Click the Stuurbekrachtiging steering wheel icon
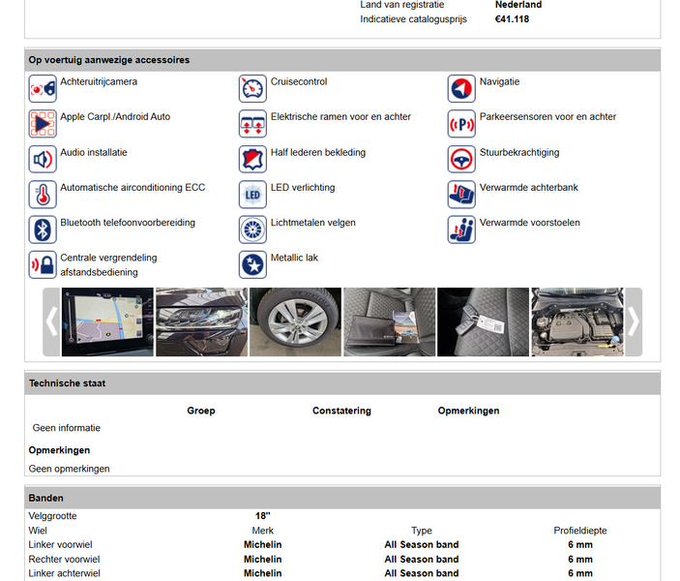680x581 pixels. coord(461,159)
